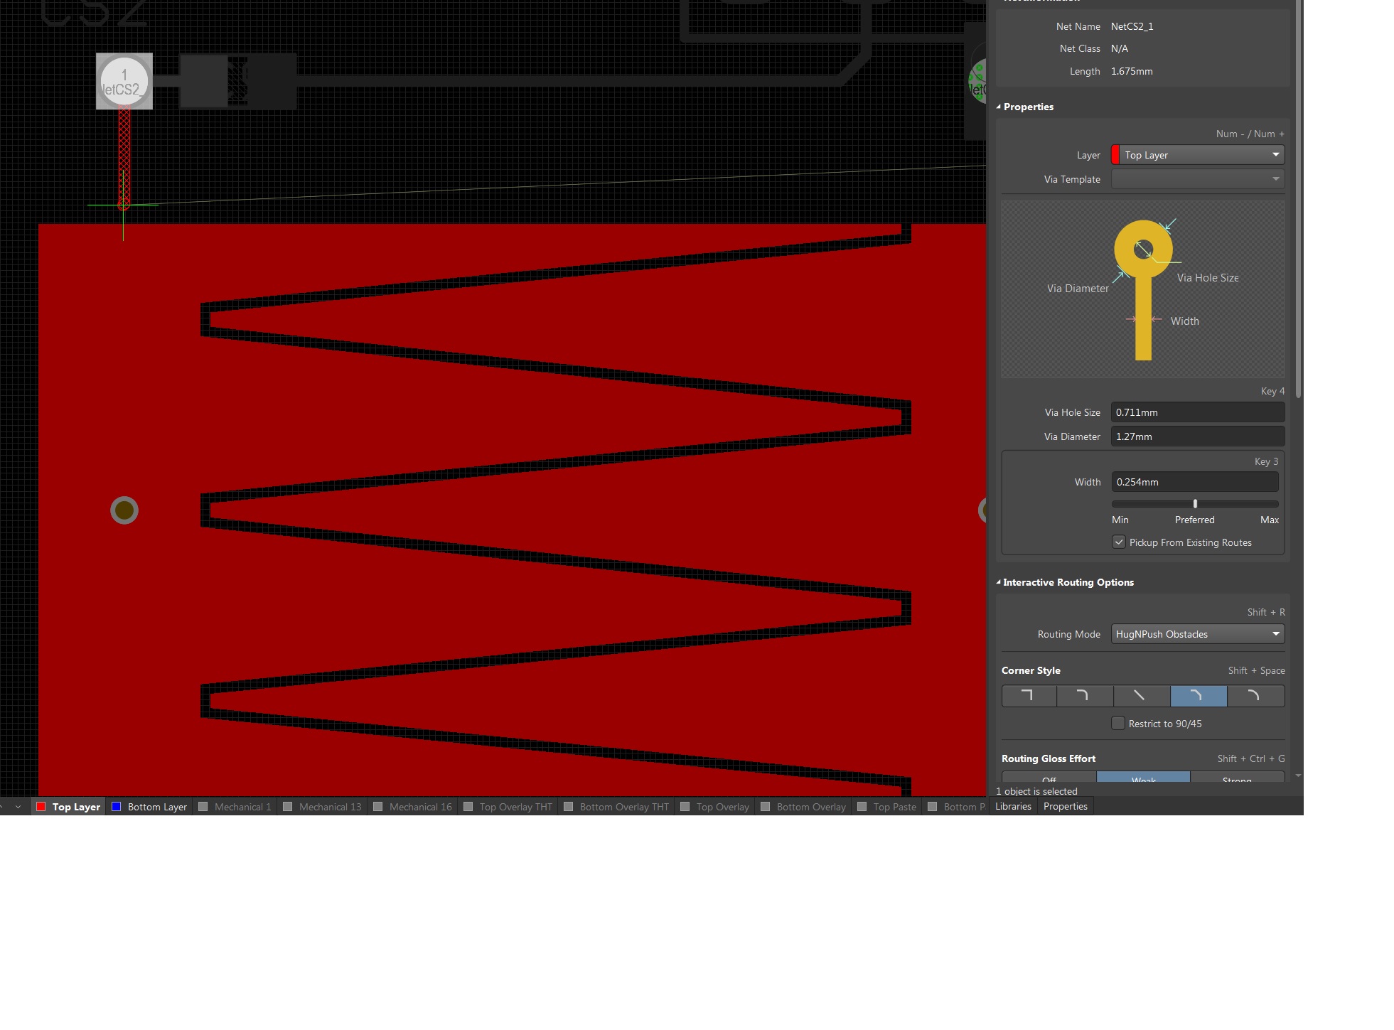
Task: Collapse the Interactive Routing Options section
Action: click(x=999, y=582)
